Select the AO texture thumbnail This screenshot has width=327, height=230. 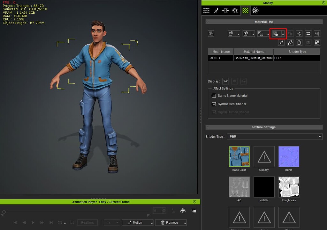[x=239, y=187]
